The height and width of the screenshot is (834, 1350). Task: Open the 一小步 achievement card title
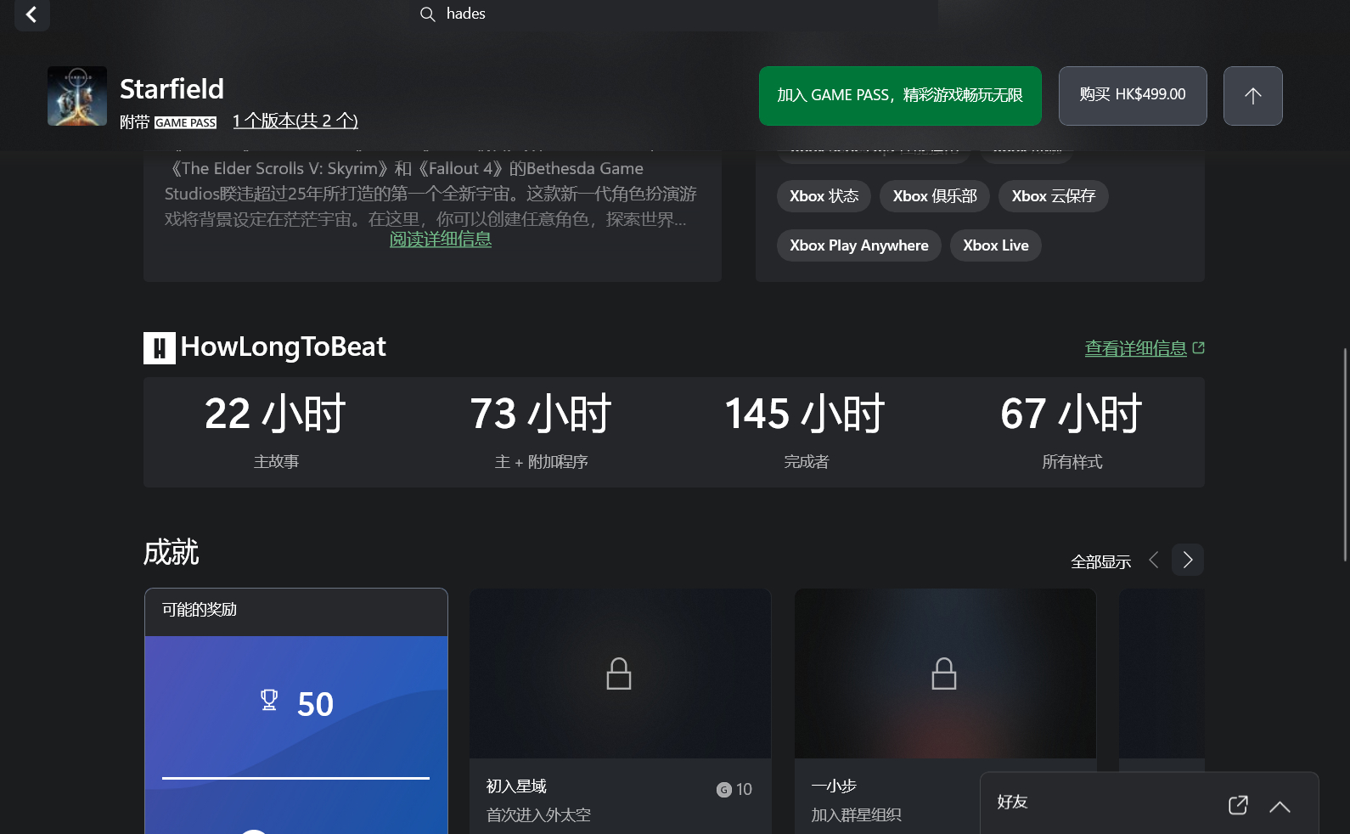(x=834, y=786)
